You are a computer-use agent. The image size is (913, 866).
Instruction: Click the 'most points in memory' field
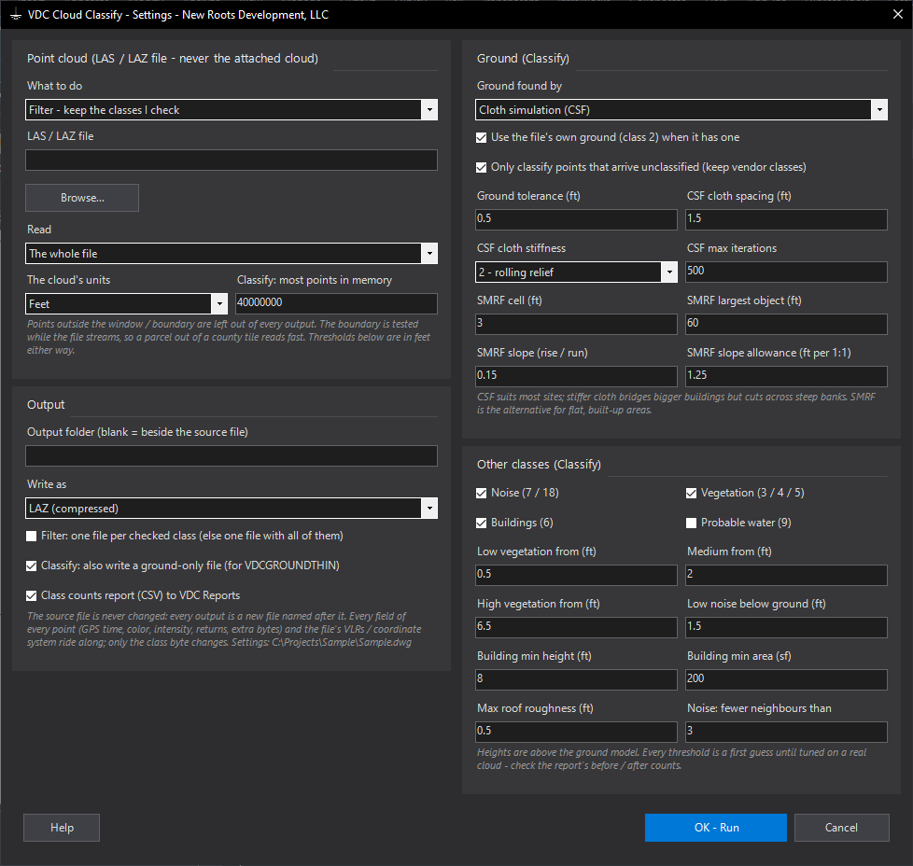[x=336, y=303]
